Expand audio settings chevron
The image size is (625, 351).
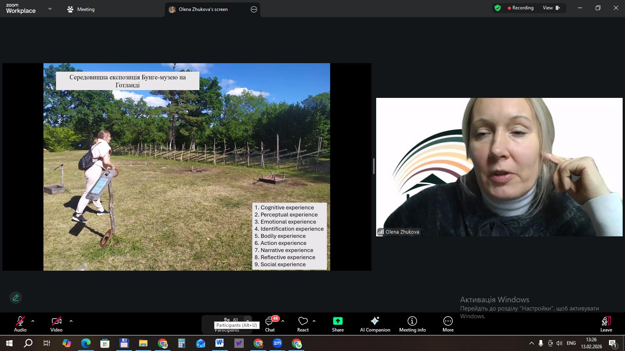[33, 321]
